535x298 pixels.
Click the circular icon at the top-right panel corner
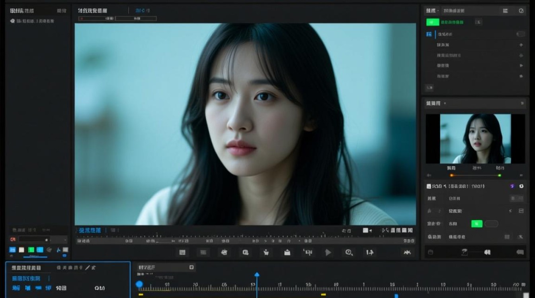(x=521, y=11)
